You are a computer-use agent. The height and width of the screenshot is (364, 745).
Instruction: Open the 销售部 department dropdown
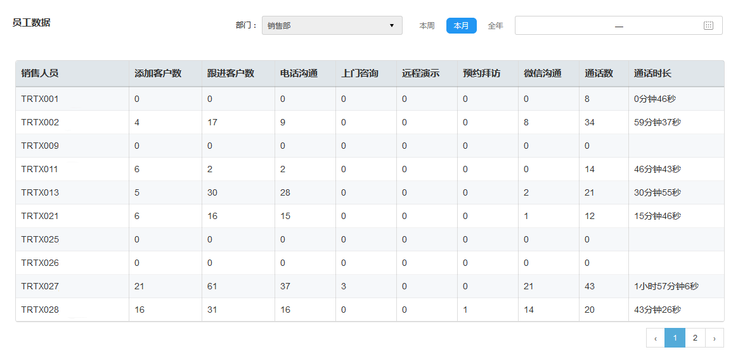tap(332, 26)
